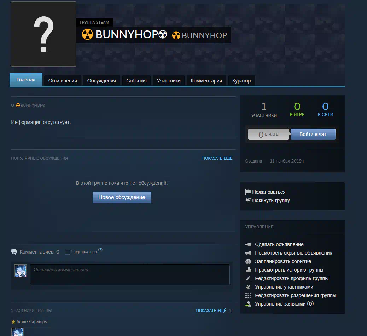This screenshot has height=336, width=367.
Task: Open Управление участниками
Action: [284, 287]
